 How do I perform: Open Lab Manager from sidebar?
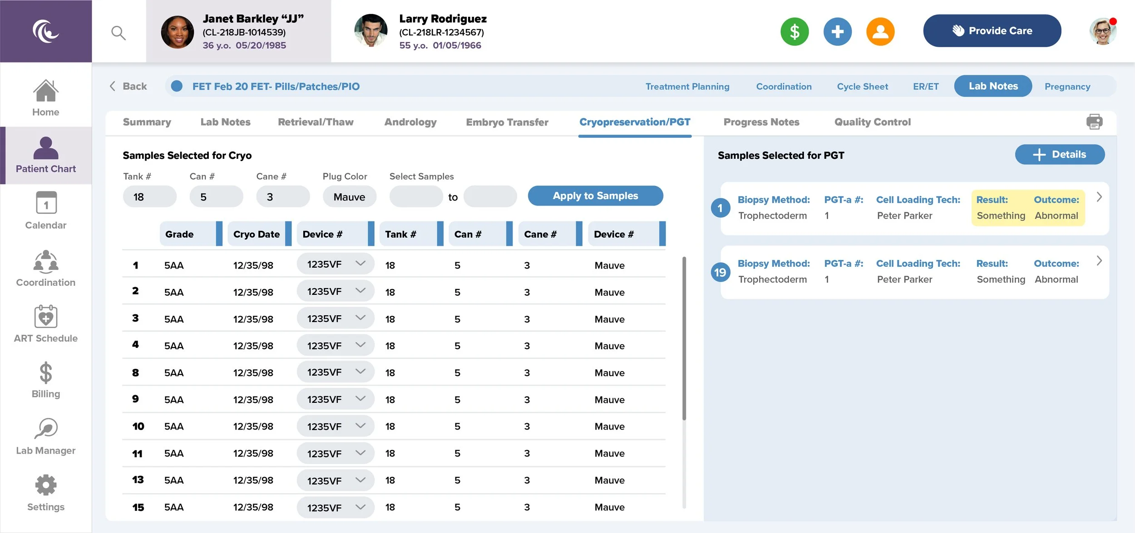(x=45, y=436)
